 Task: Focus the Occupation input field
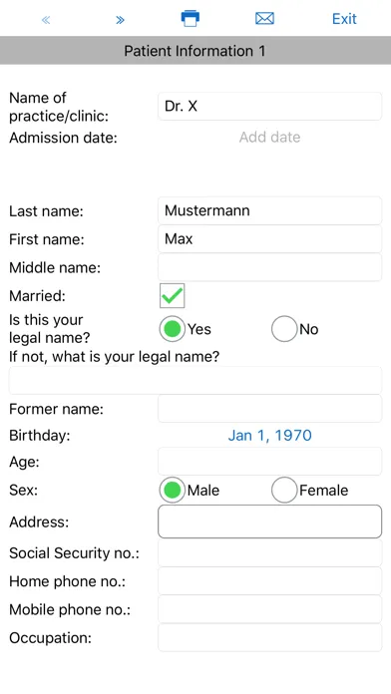tap(269, 638)
